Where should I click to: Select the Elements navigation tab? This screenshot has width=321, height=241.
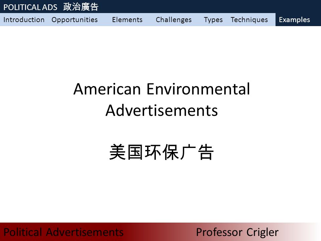127,20
